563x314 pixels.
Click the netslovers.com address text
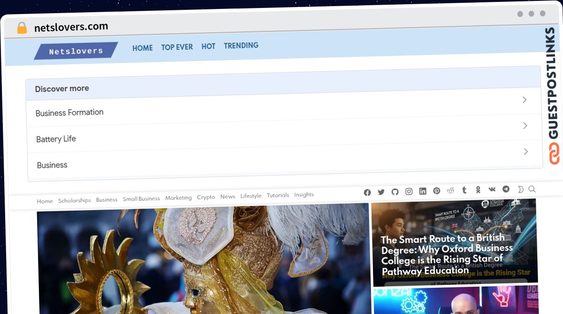[x=71, y=27]
